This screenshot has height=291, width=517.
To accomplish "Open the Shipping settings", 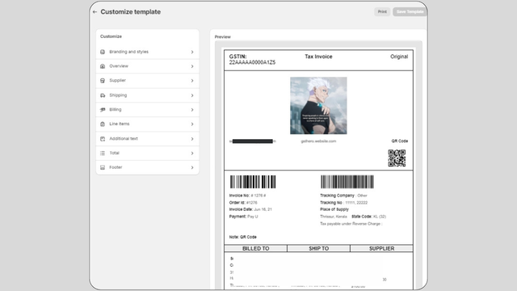I will 147,95.
